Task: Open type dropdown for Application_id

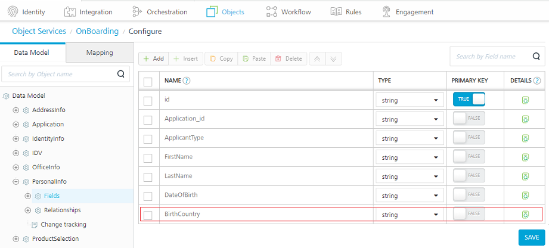Action: click(x=410, y=119)
